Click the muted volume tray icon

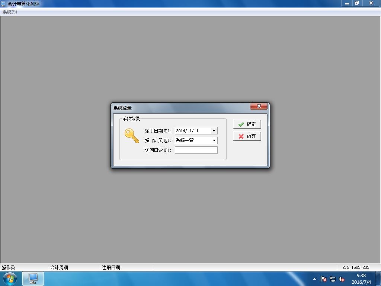pyautogui.click(x=342, y=279)
